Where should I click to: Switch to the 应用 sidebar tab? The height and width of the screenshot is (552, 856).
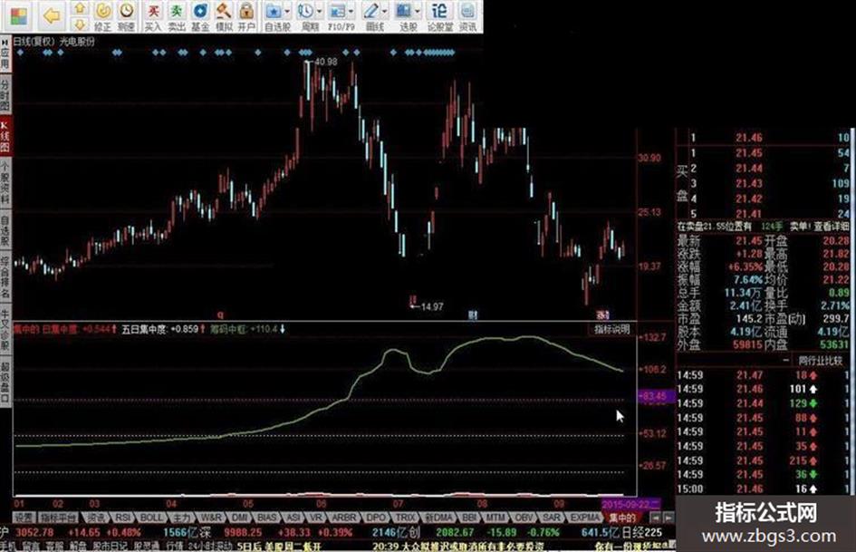pyautogui.click(x=5, y=54)
